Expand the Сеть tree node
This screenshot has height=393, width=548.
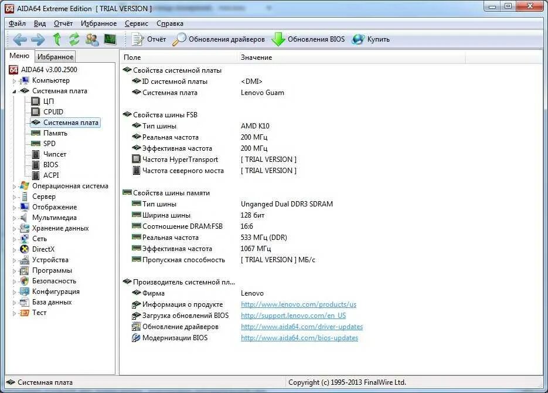click(14, 239)
